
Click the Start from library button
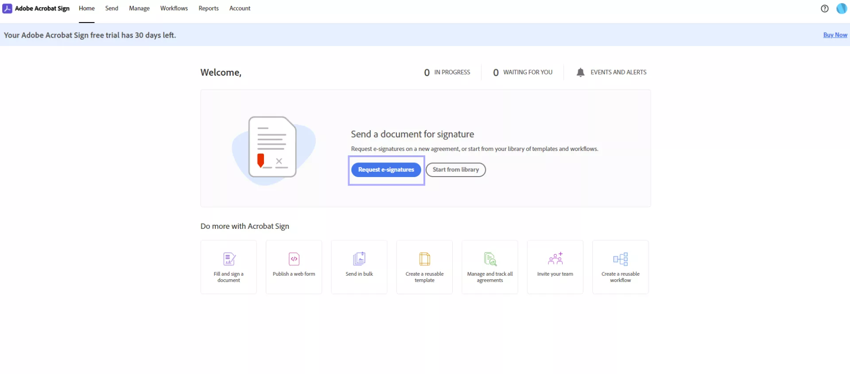(x=456, y=170)
